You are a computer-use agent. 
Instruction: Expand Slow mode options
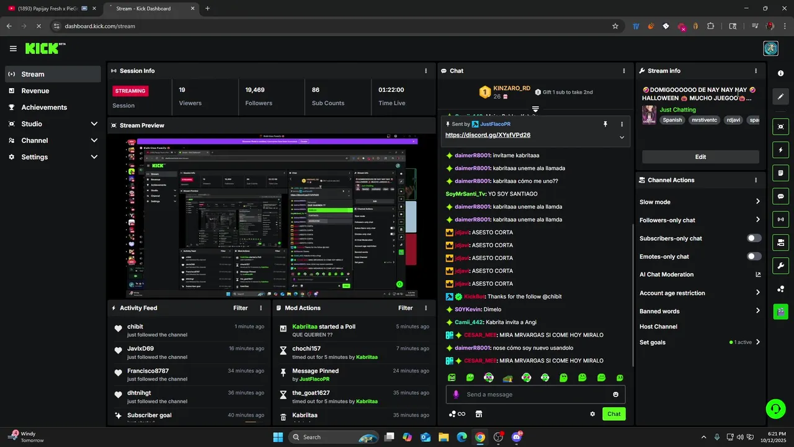click(x=757, y=201)
